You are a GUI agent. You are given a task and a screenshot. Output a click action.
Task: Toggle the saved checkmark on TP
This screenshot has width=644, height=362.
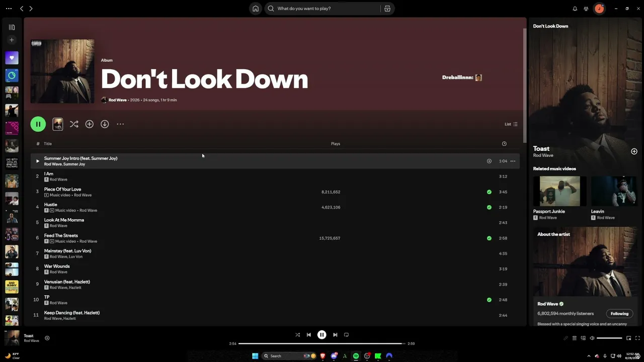[x=489, y=300]
